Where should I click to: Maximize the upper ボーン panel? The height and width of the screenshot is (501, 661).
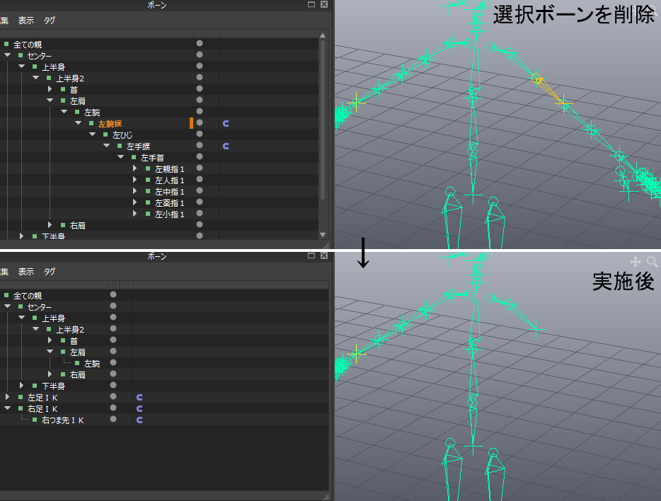(x=311, y=4)
